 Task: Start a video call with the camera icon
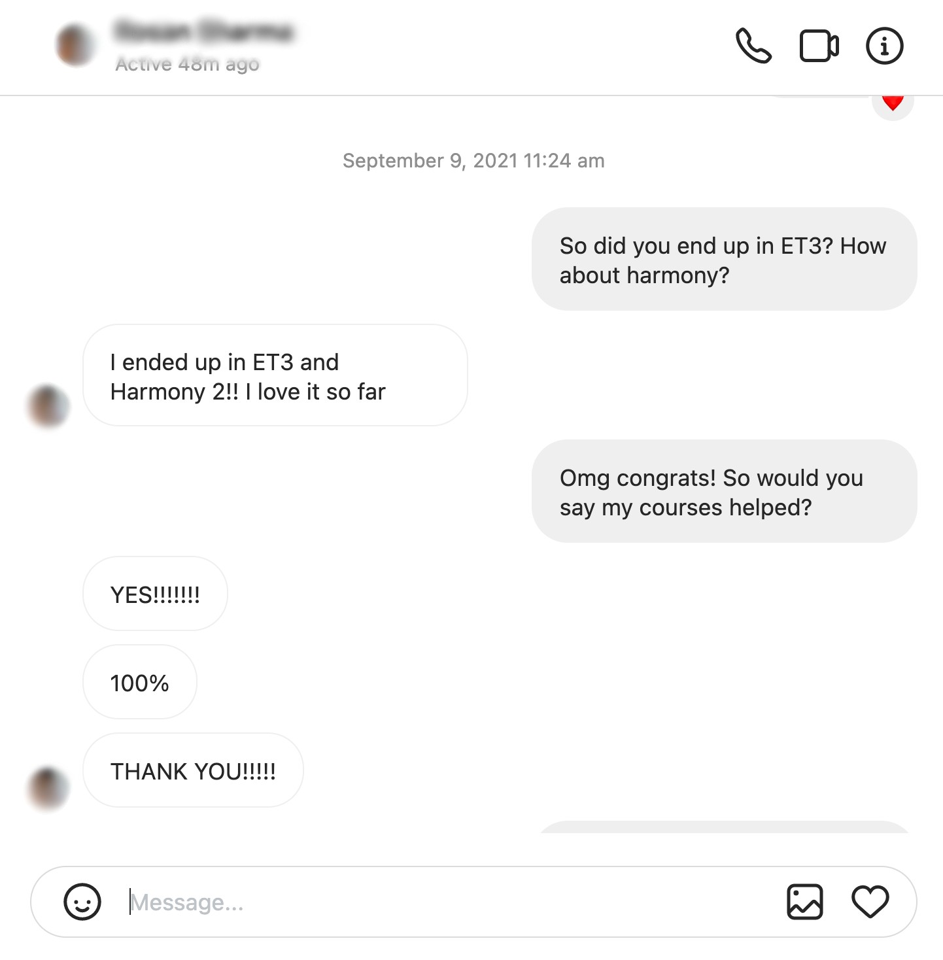click(x=819, y=46)
